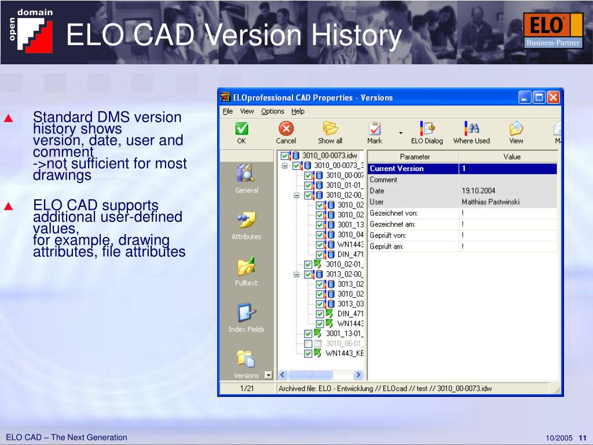This screenshot has width=593, height=445.
Task: Click the Archived file path in status bar
Action: (x=385, y=388)
